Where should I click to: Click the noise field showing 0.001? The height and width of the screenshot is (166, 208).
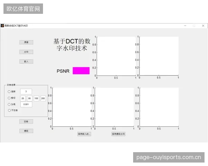[26, 104]
